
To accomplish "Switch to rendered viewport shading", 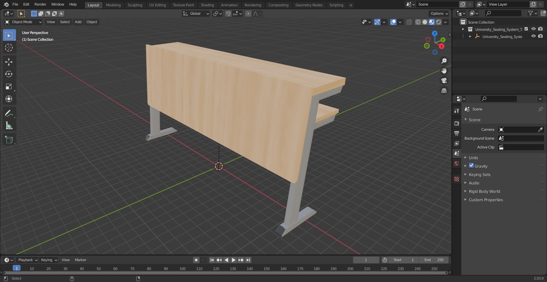I will point(438,22).
